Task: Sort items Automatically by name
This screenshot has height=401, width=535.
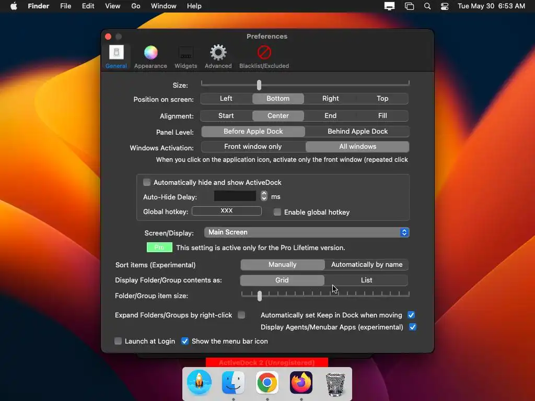Action: point(367,265)
